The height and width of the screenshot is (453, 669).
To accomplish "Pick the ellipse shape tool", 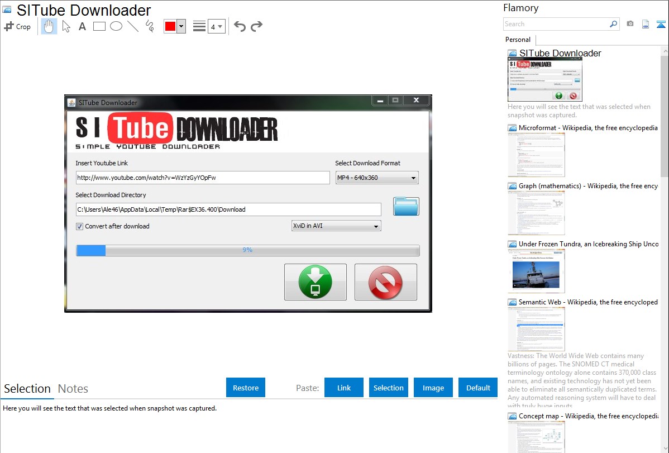I will click(116, 26).
